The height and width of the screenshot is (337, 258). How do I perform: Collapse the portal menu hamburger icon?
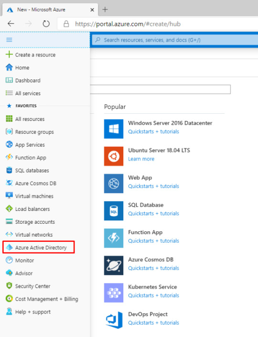click(9, 40)
